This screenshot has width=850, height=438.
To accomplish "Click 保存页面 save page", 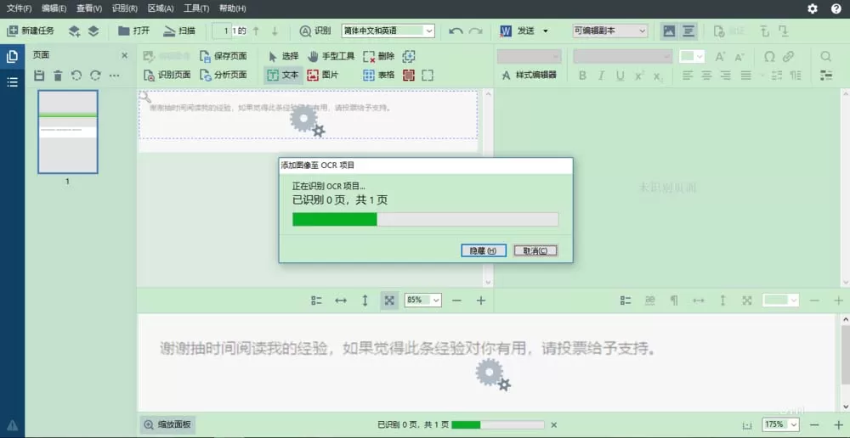I will pos(224,56).
